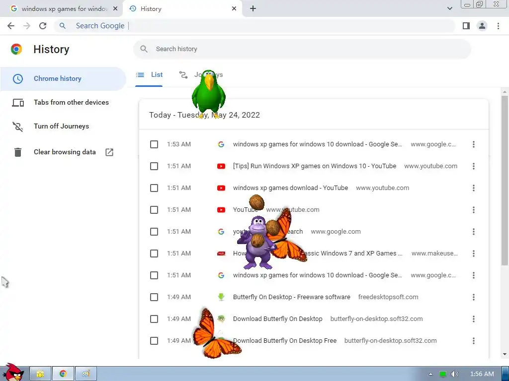Click the Search history input field
The height and width of the screenshot is (381, 509).
(x=302, y=49)
